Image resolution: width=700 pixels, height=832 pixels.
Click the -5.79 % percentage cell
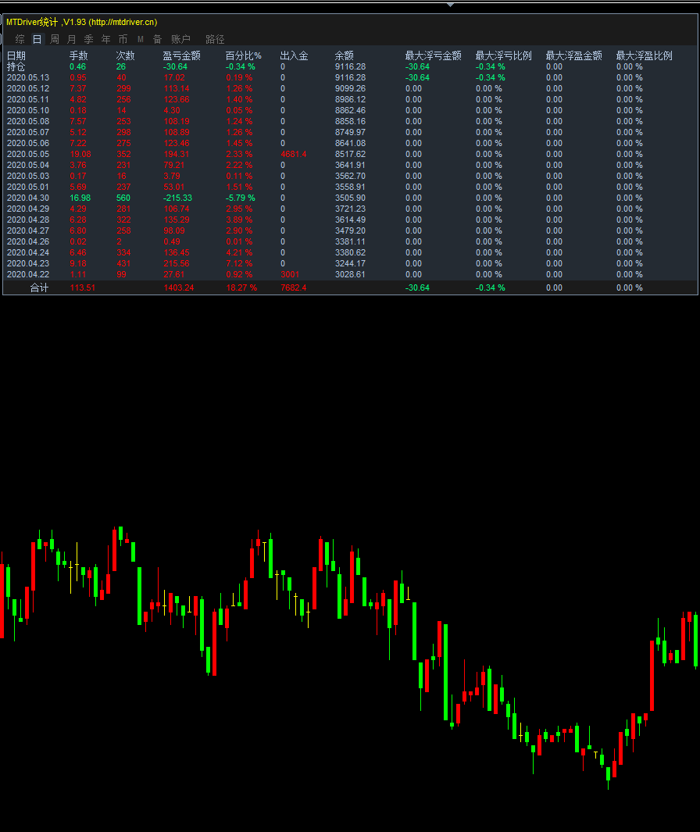coord(241,198)
